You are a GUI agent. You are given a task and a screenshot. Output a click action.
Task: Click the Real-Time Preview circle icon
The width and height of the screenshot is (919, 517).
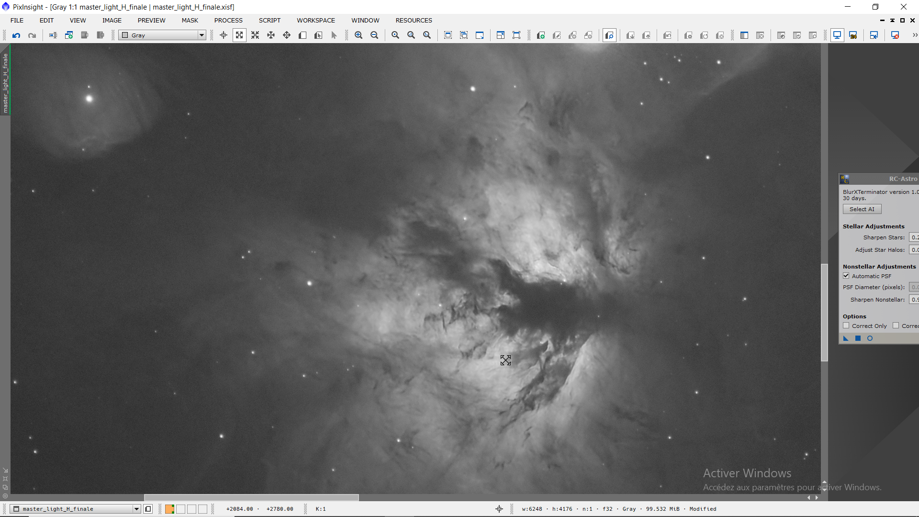[x=870, y=338]
